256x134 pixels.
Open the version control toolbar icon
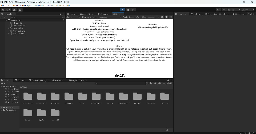click(20, 10)
